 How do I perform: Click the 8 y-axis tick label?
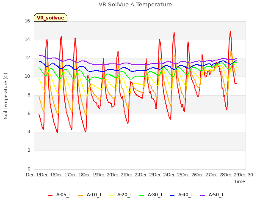click(29, 95)
